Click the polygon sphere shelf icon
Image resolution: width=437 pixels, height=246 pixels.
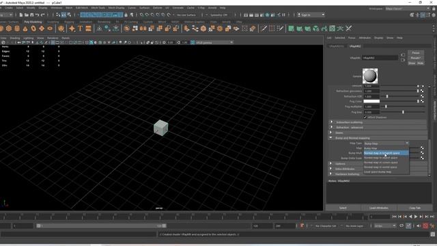[1, 29]
